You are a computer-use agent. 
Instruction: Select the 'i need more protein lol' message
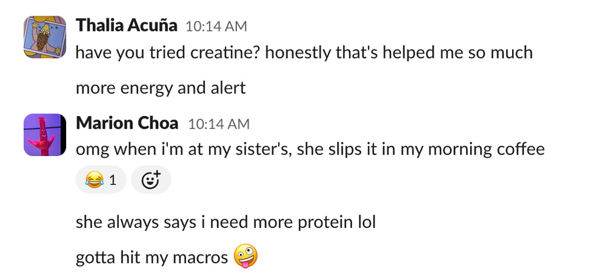(225, 222)
